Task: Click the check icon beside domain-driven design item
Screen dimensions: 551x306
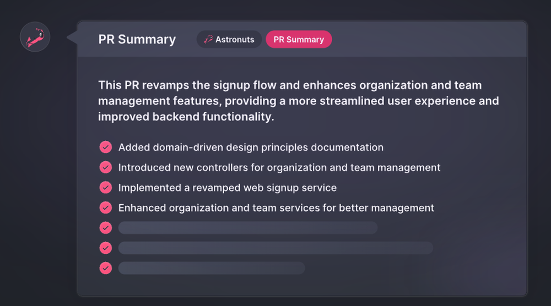Action: [105, 147]
